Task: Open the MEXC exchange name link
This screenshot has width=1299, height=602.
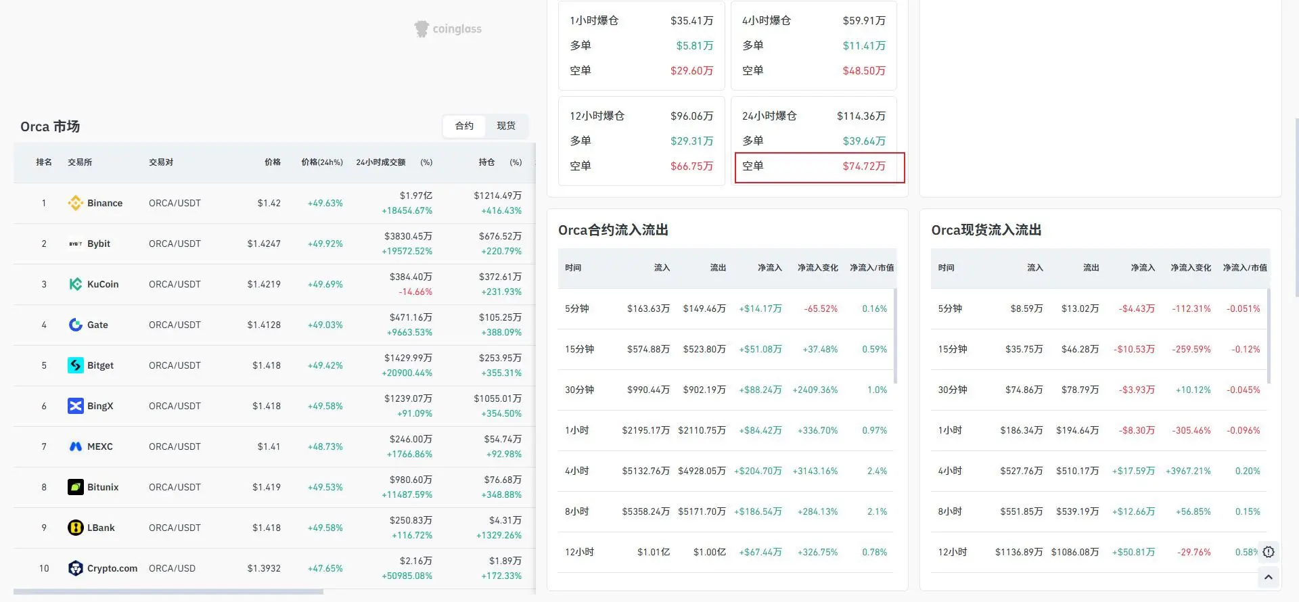Action: (100, 446)
